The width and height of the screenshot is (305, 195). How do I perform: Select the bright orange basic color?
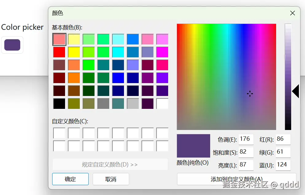coord(74,78)
